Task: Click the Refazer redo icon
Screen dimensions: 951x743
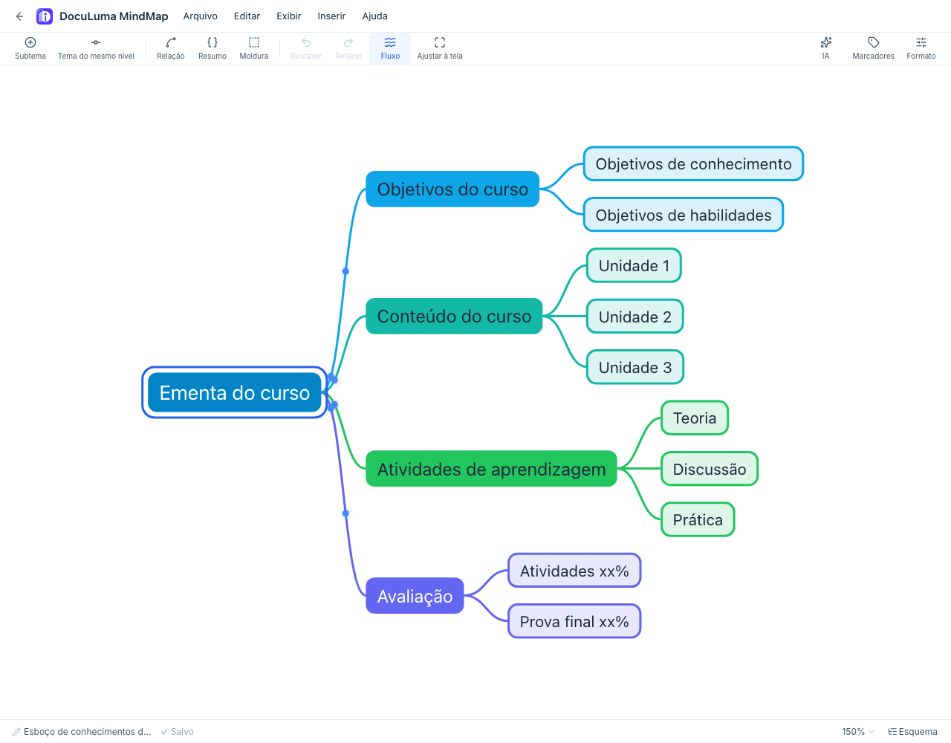Action: (x=348, y=43)
